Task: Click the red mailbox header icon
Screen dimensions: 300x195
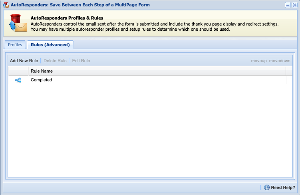Action: pos(18,23)
